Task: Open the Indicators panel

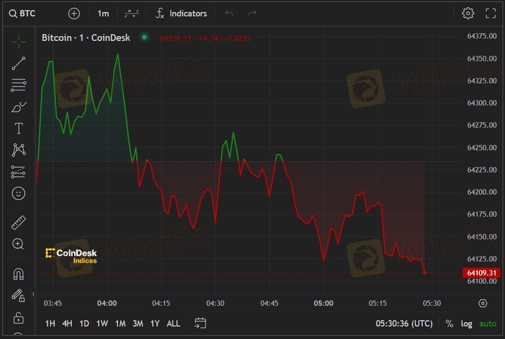Action: [181, 13]
